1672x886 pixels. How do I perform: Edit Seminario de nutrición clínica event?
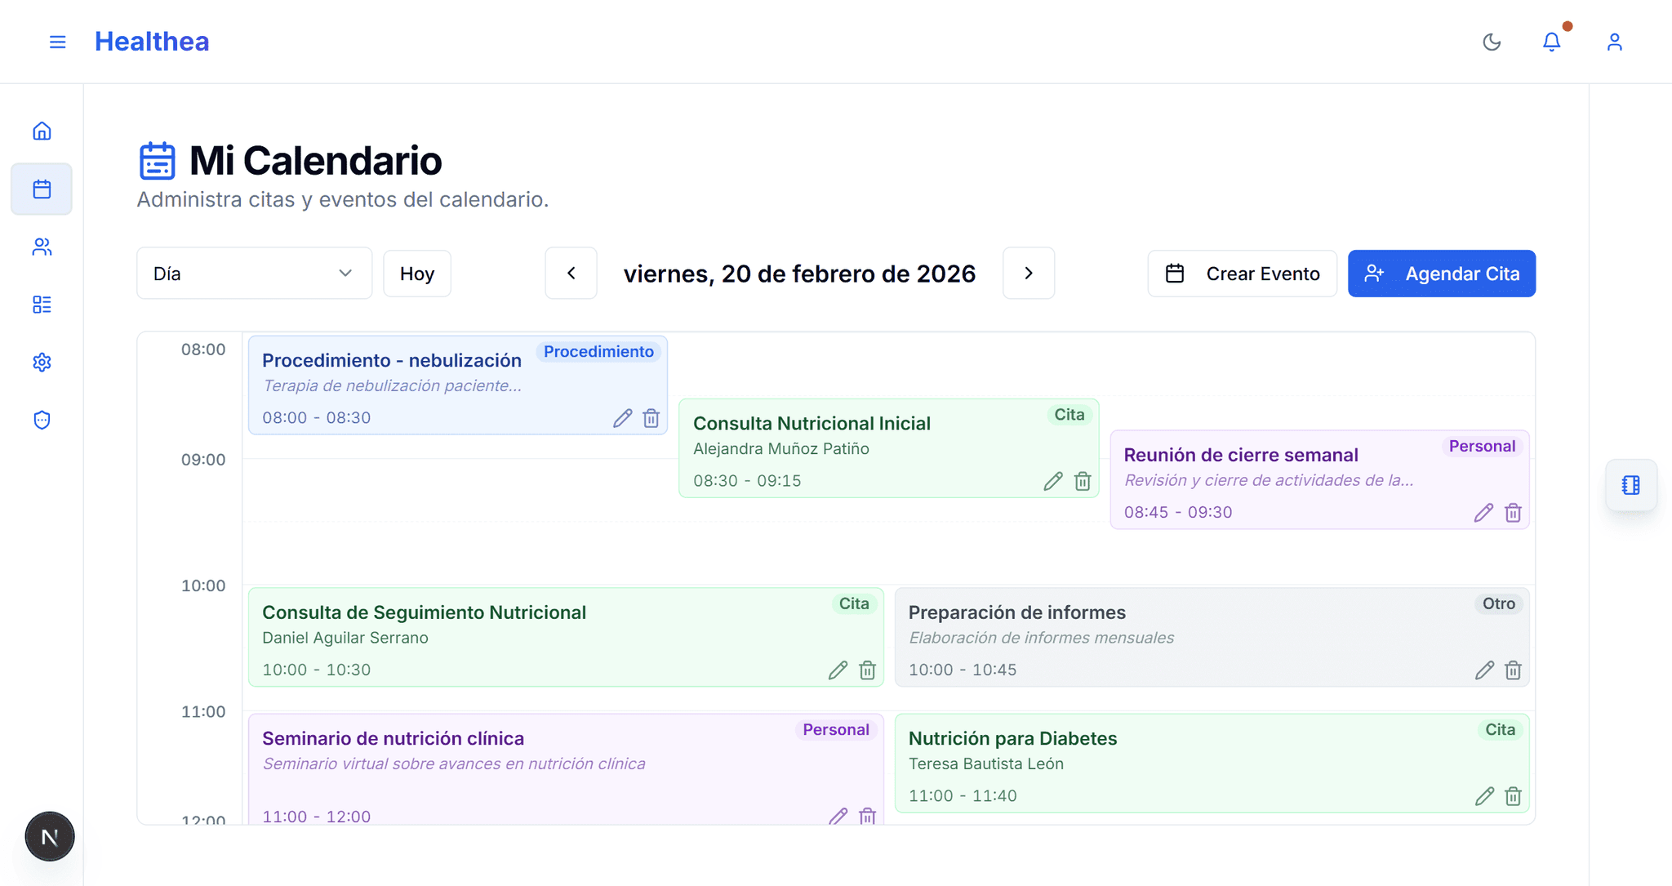tap(838, 816)
